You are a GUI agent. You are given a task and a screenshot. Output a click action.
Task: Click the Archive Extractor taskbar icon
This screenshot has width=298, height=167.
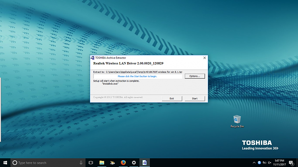click(145, 163)
